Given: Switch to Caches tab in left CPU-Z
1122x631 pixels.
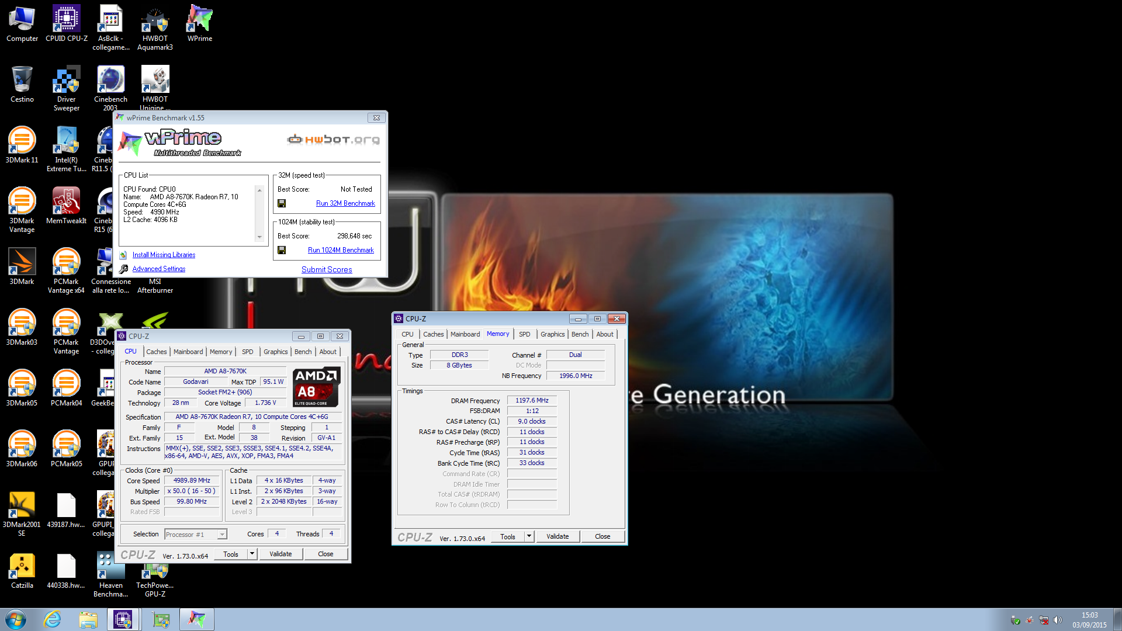Looking at the screenshot, I should 156,352.
